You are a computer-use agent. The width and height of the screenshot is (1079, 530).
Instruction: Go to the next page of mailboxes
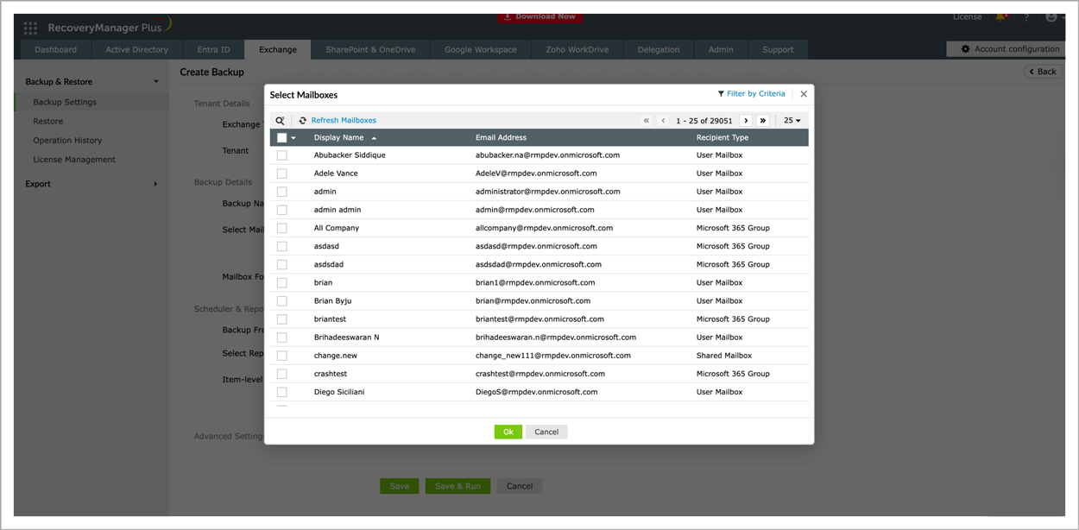coord(747,121)
